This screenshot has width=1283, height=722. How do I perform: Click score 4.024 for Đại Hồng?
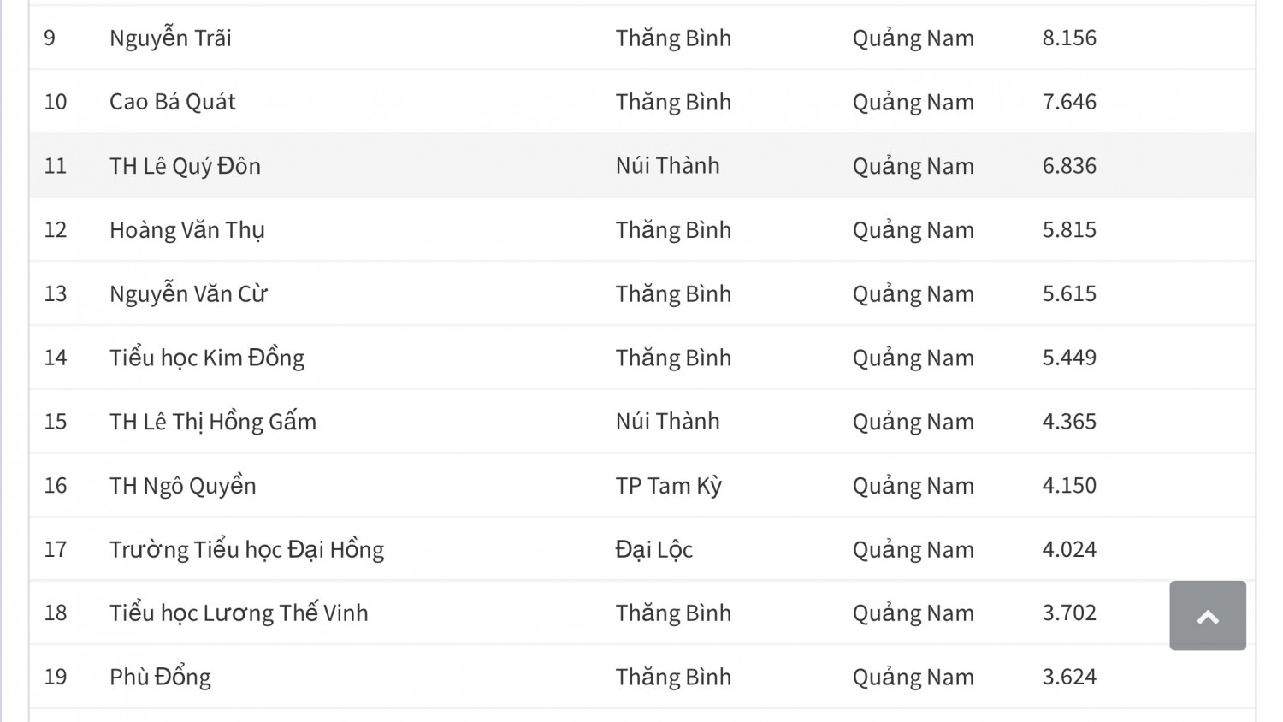click(x=1068, y=549)
